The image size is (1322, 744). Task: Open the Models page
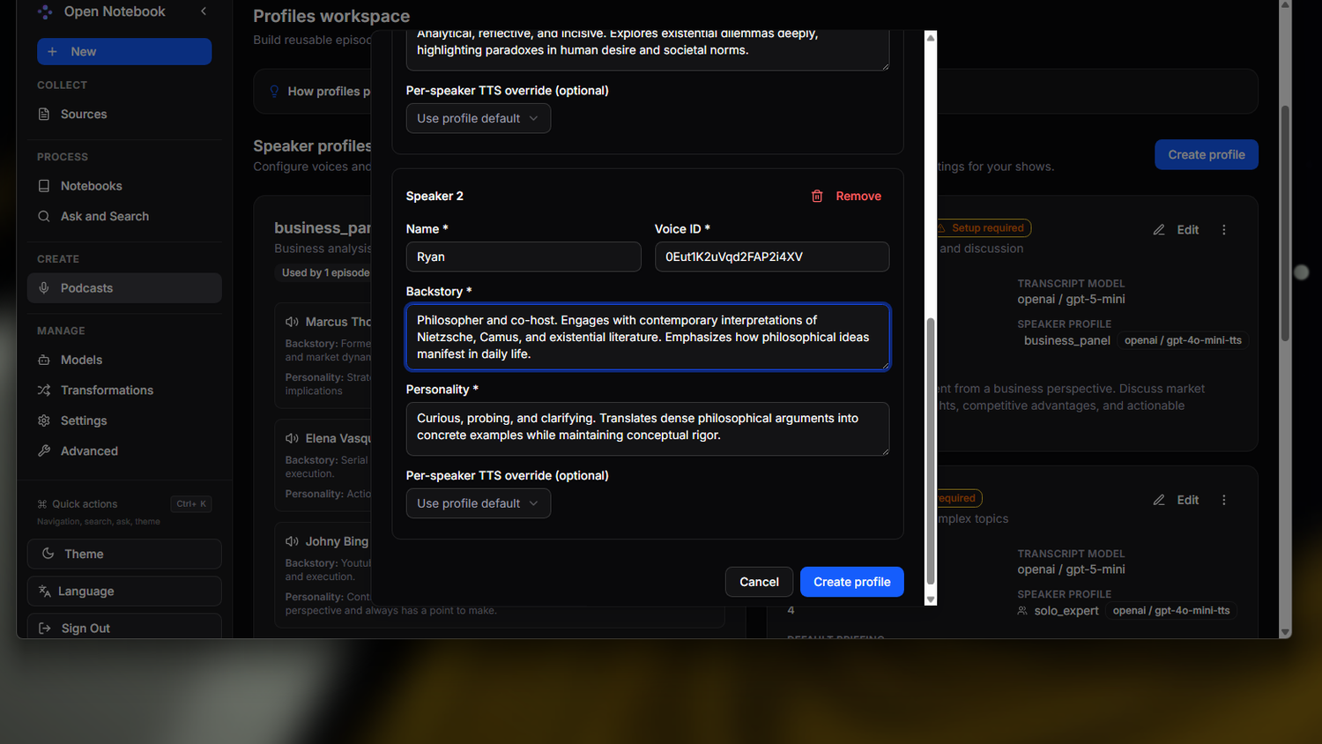124,360
